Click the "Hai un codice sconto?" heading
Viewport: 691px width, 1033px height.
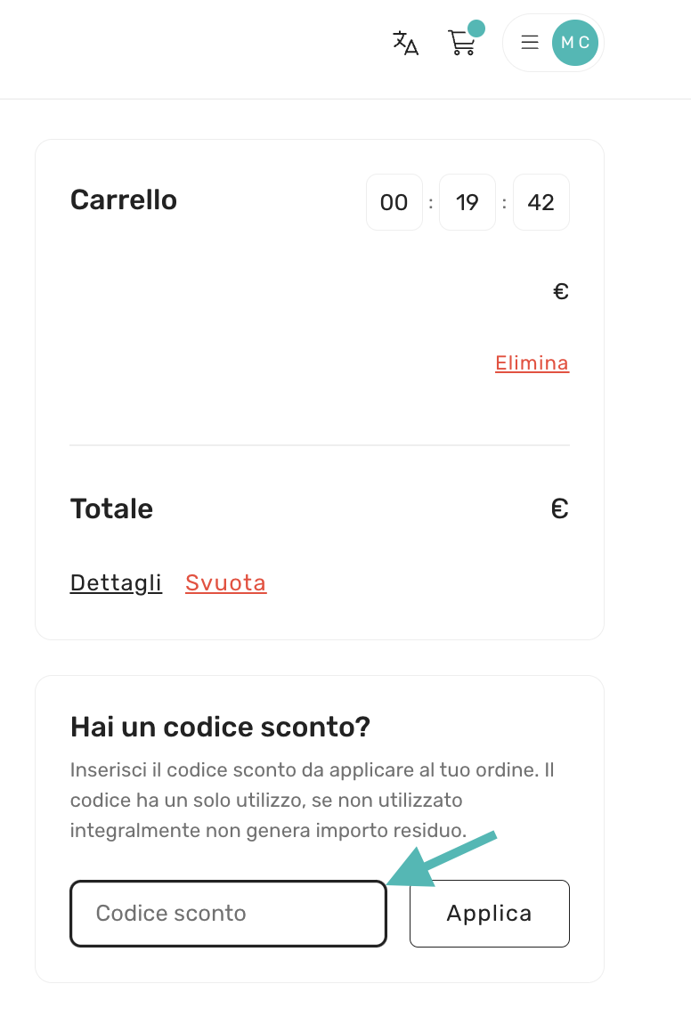(220, 727)
